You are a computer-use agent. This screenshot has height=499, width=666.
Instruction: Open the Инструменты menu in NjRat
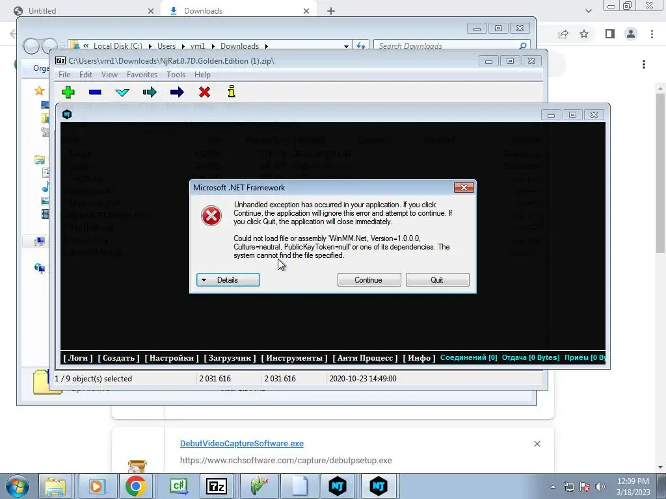294,358
